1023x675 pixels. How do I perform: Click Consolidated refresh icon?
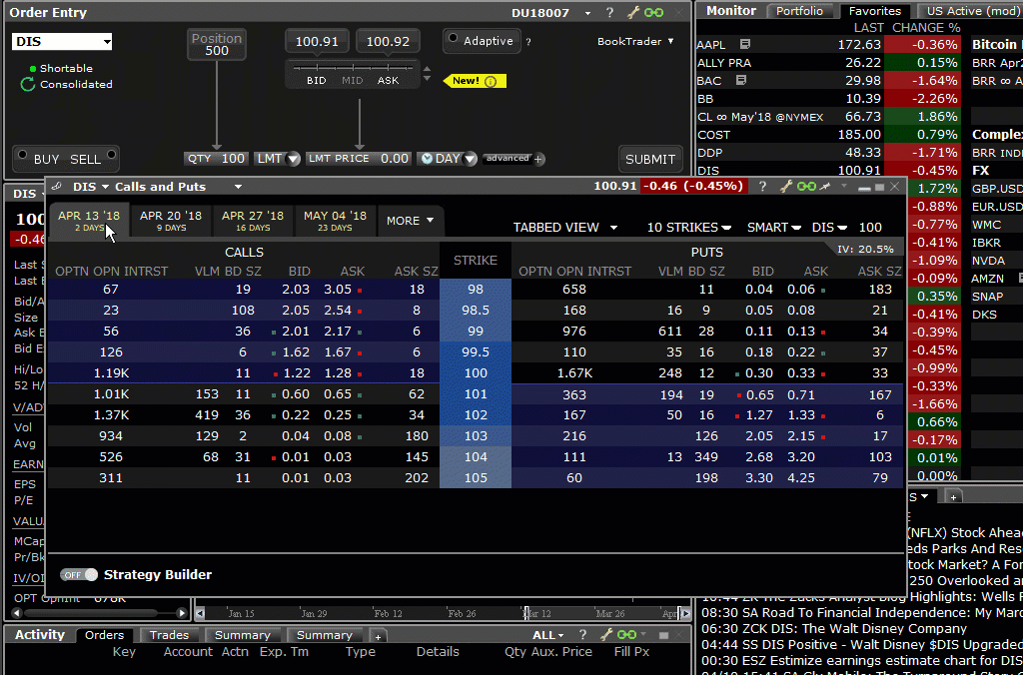click(27, 84)
